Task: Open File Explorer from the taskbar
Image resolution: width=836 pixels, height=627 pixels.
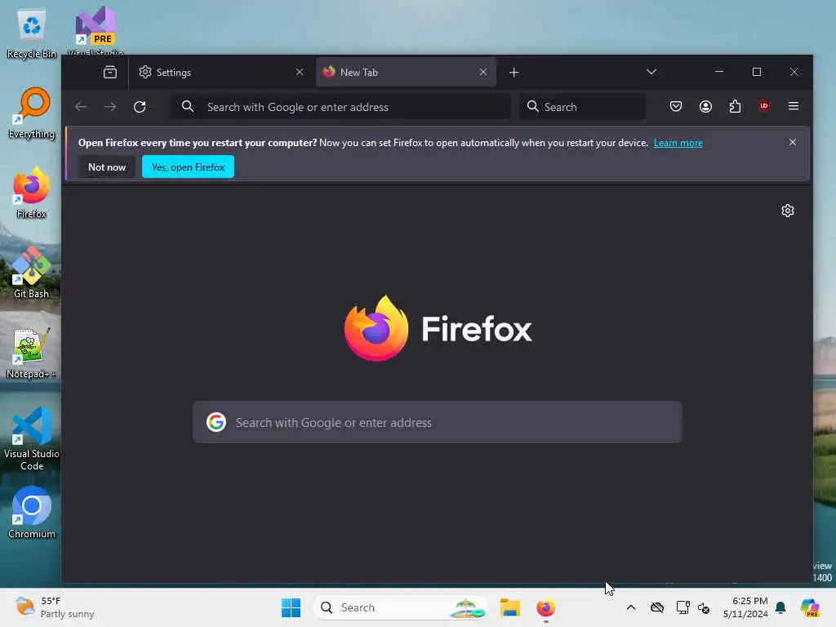Action: pos(509,607)
